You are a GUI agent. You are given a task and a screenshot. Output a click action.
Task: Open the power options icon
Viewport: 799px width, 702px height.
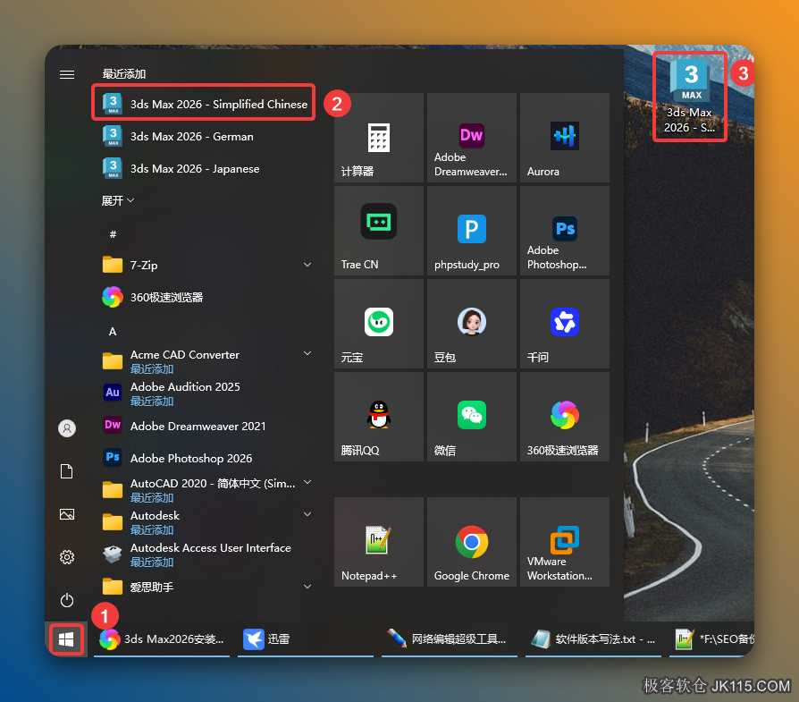[x=67, y=600]
